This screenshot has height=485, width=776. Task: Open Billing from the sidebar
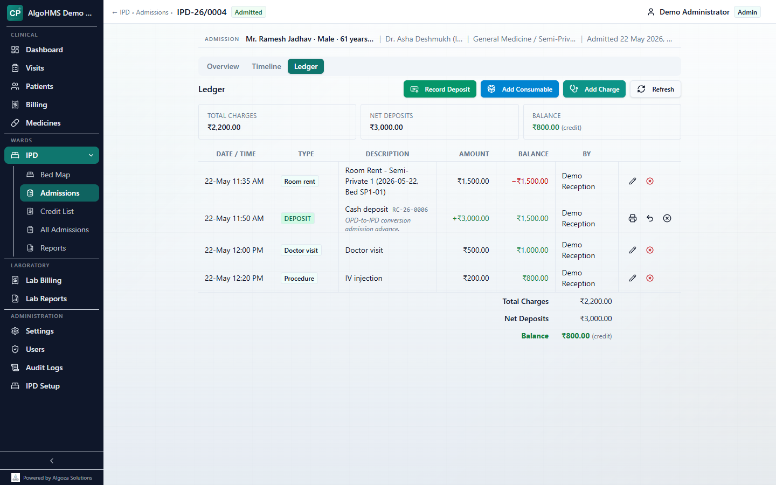52,105
